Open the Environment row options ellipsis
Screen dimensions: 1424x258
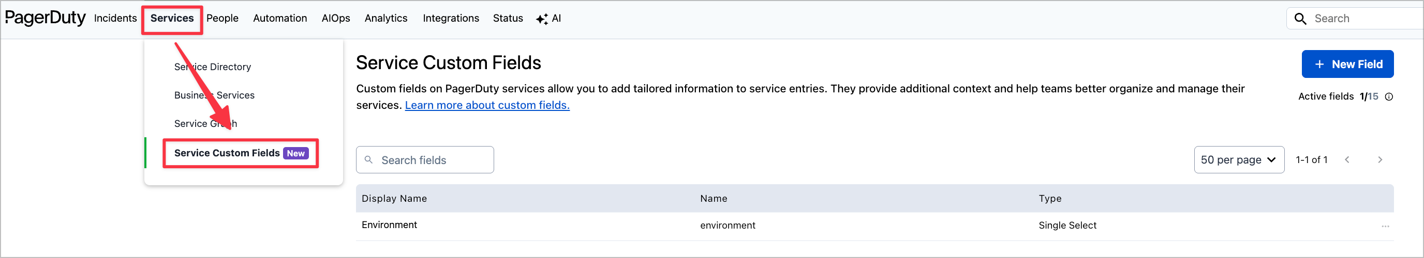[1385, 226]
